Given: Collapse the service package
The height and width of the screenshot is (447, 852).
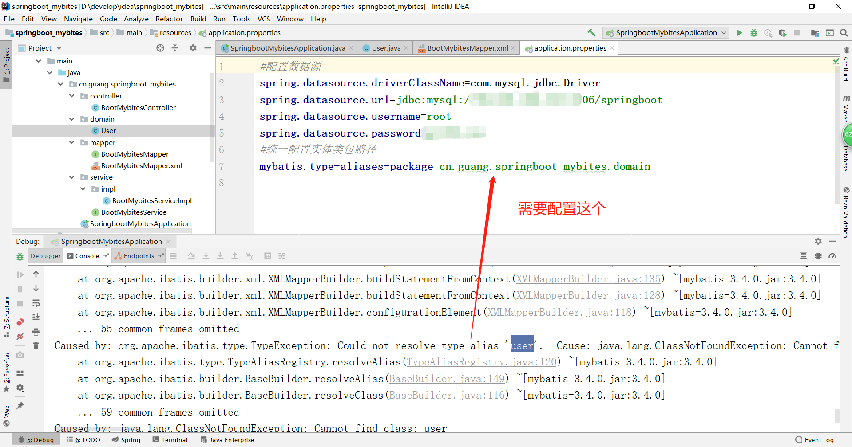Looking at the screenshot, I should pyautogui.click(x=72, y=177).
